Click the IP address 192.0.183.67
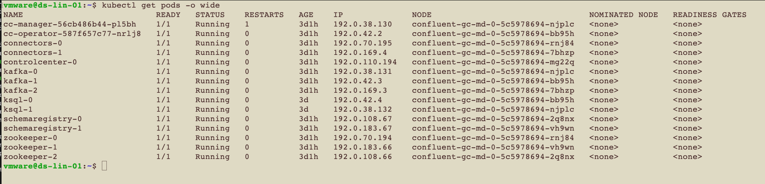Viewport: 765px width, 184px height. click(x=362, y=128)
